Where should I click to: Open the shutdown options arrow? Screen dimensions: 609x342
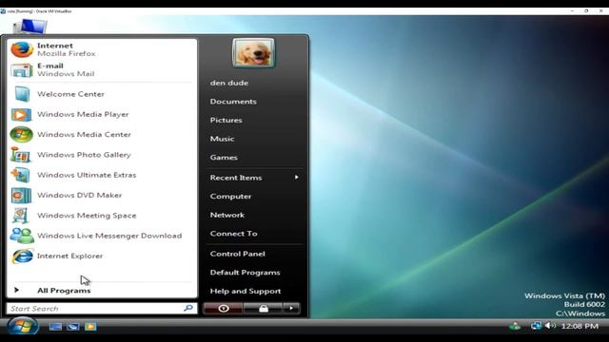291,309
